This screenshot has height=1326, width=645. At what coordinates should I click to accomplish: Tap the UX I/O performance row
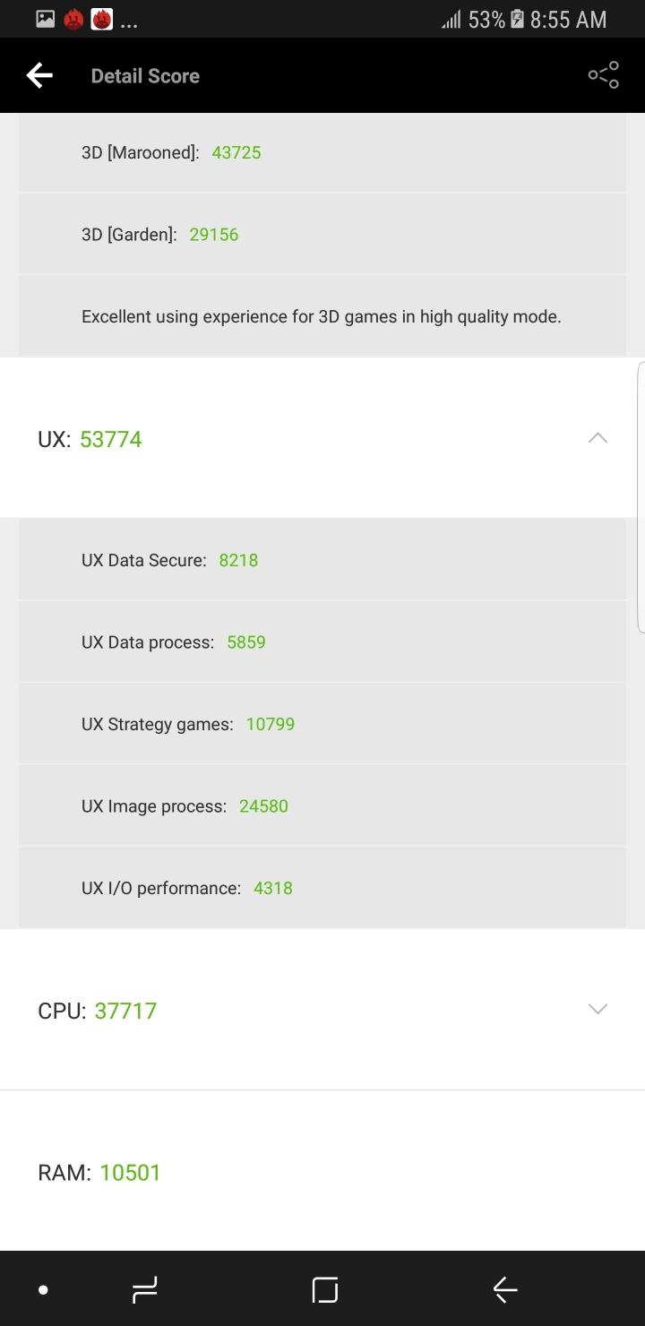point(322,888)
